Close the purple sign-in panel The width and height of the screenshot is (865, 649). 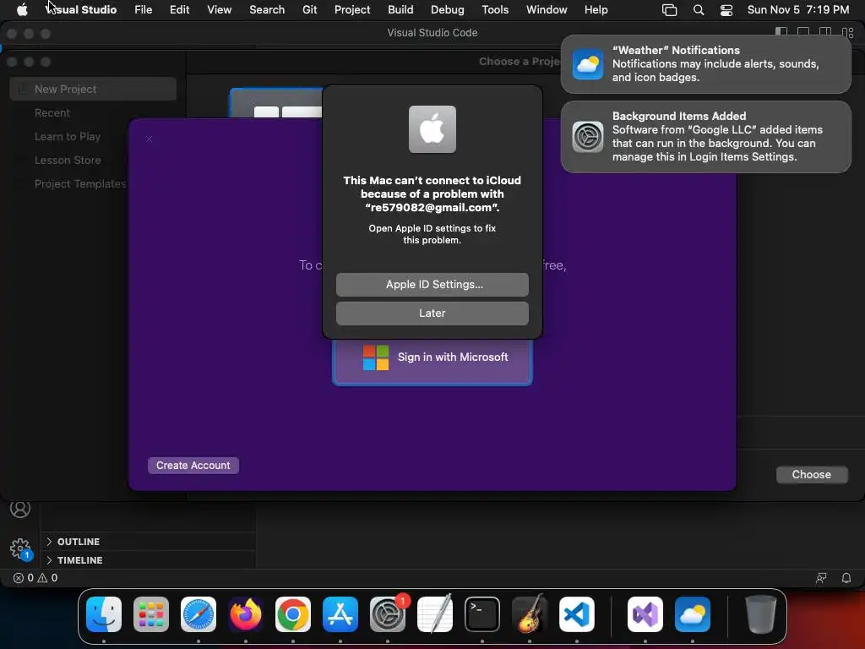tap(149, 139)
